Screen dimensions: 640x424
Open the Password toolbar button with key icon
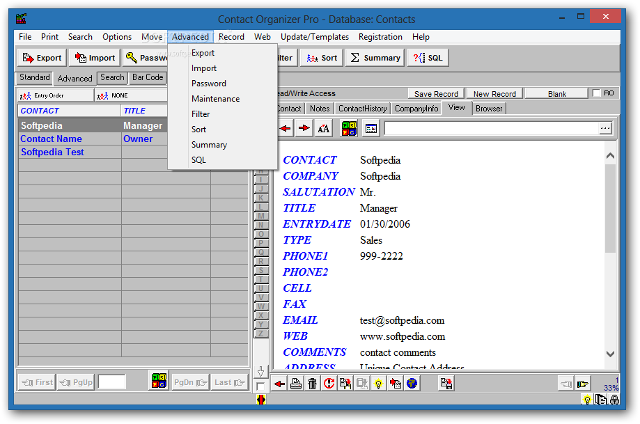pos(145,58)
